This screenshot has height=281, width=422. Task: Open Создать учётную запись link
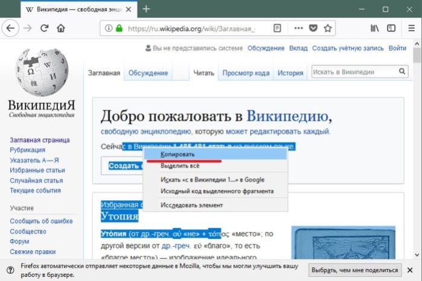pyautogui.click(x=348, y=48)
